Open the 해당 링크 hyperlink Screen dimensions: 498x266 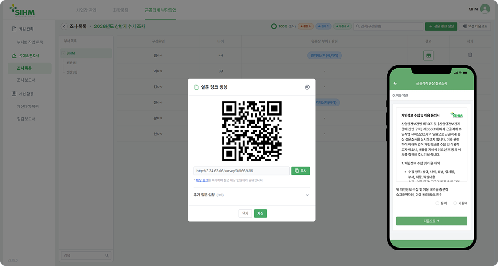[202, 180]
